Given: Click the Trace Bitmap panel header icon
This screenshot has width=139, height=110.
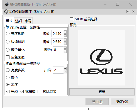Looking at the screenshot, I should 6,12.
